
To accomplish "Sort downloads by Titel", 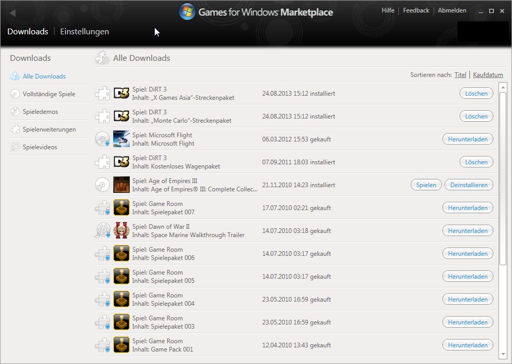I will click(x=460, y=75).
